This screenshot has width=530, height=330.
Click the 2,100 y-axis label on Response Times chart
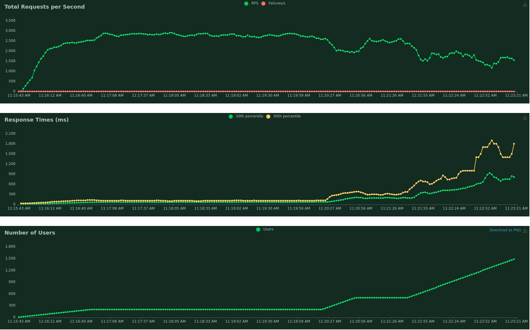click(10, 133)
